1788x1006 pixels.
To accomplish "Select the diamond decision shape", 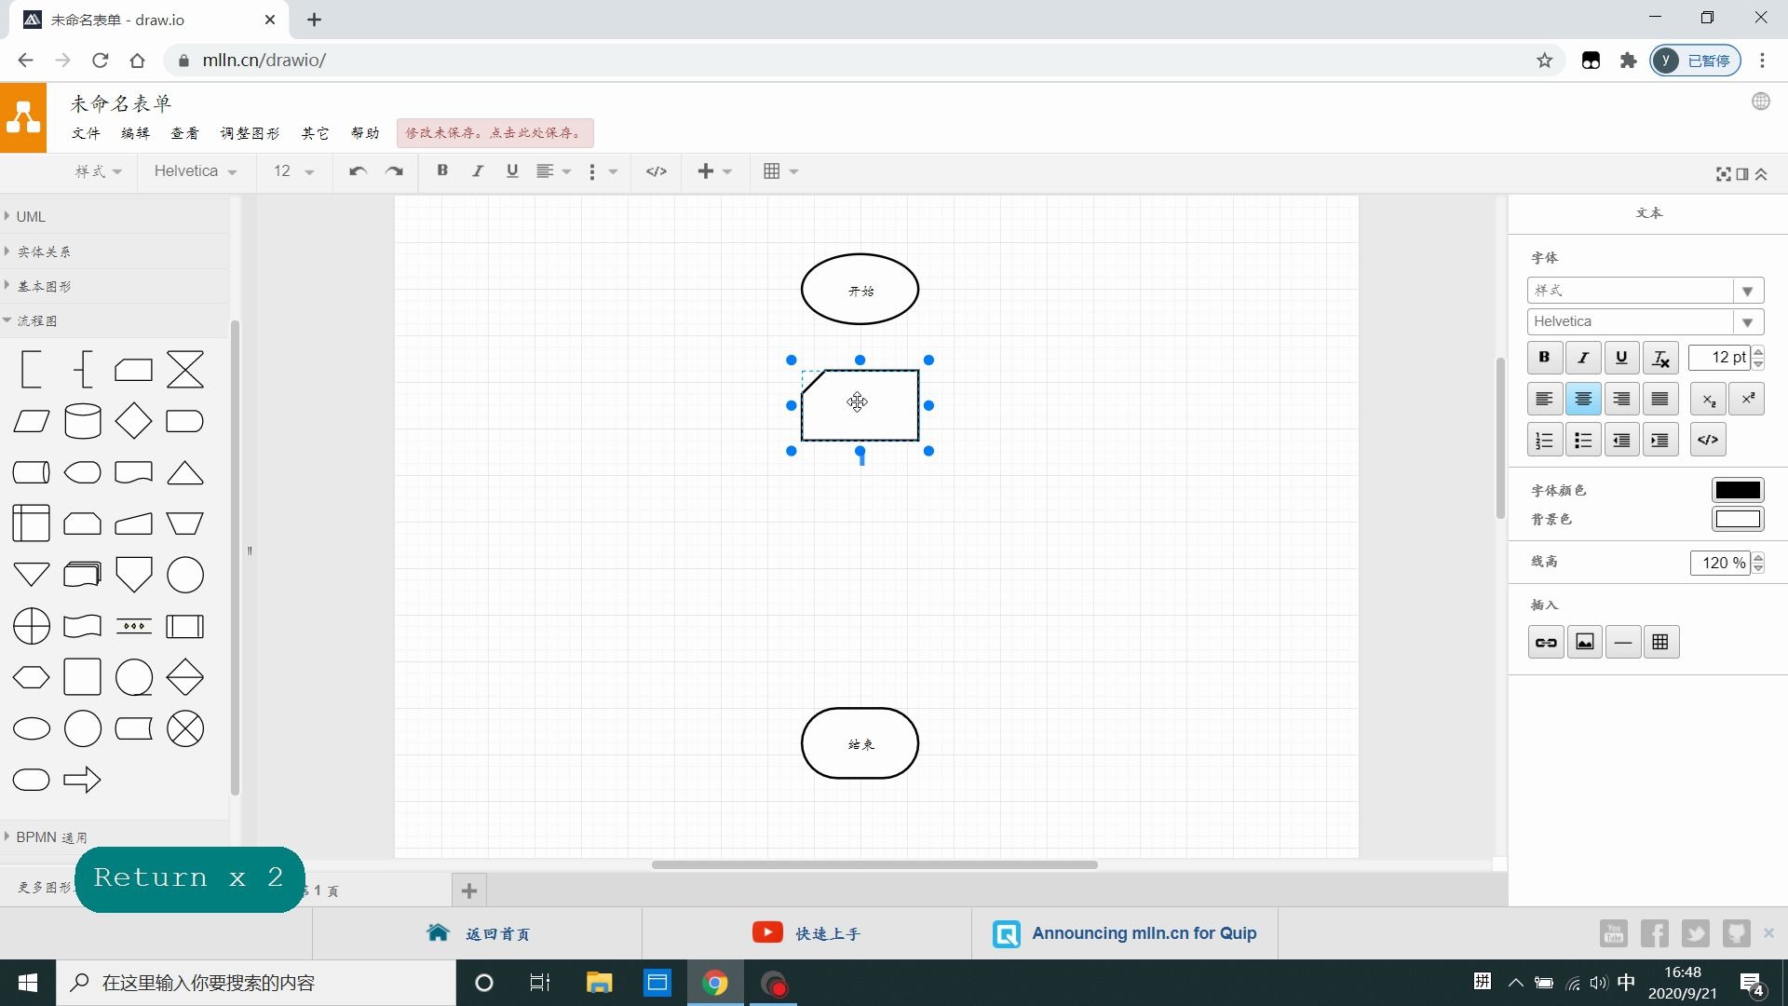I will pos(133,421).
